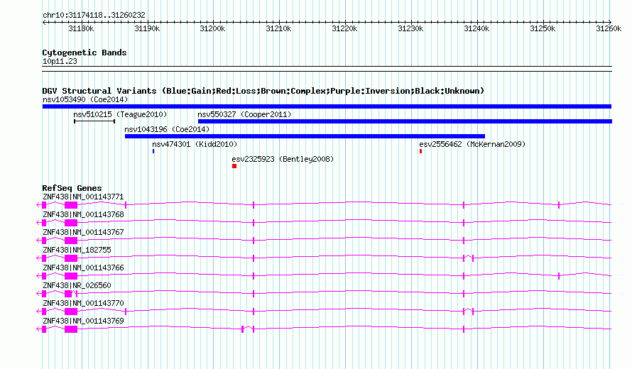Image resolution: width=632 pixels, height=369 pixels.
Task: Click the RefSeq Genes track title
Action: [x=72, y=188]
